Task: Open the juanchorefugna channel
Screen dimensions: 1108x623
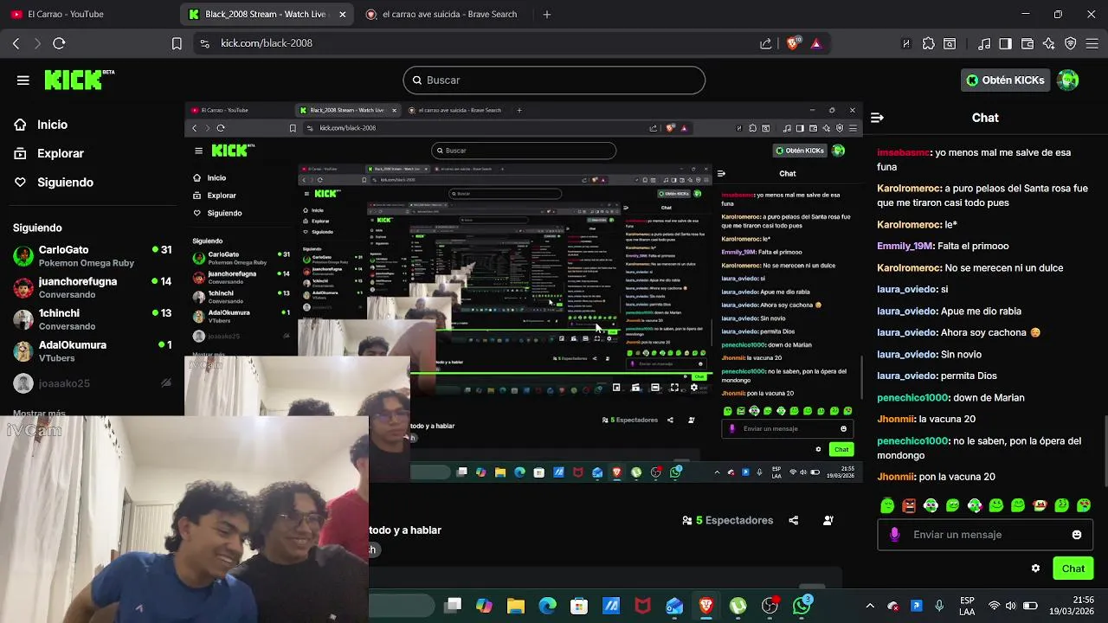Action: 92,287
